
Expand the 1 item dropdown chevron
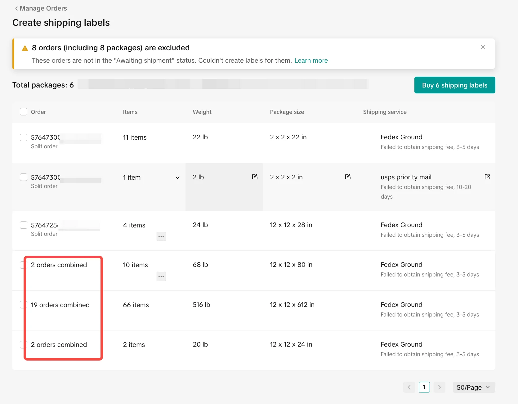(177, 178)
